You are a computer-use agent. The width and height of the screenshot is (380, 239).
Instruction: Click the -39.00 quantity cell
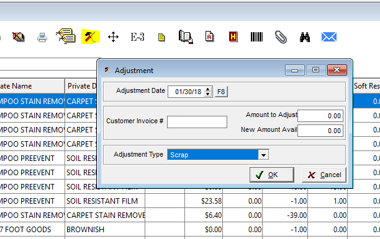(x=285, y=215)
